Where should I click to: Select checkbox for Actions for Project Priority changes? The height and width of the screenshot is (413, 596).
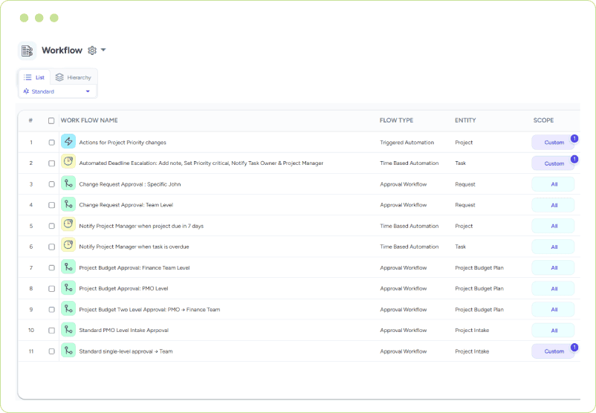tap(52, 143)
